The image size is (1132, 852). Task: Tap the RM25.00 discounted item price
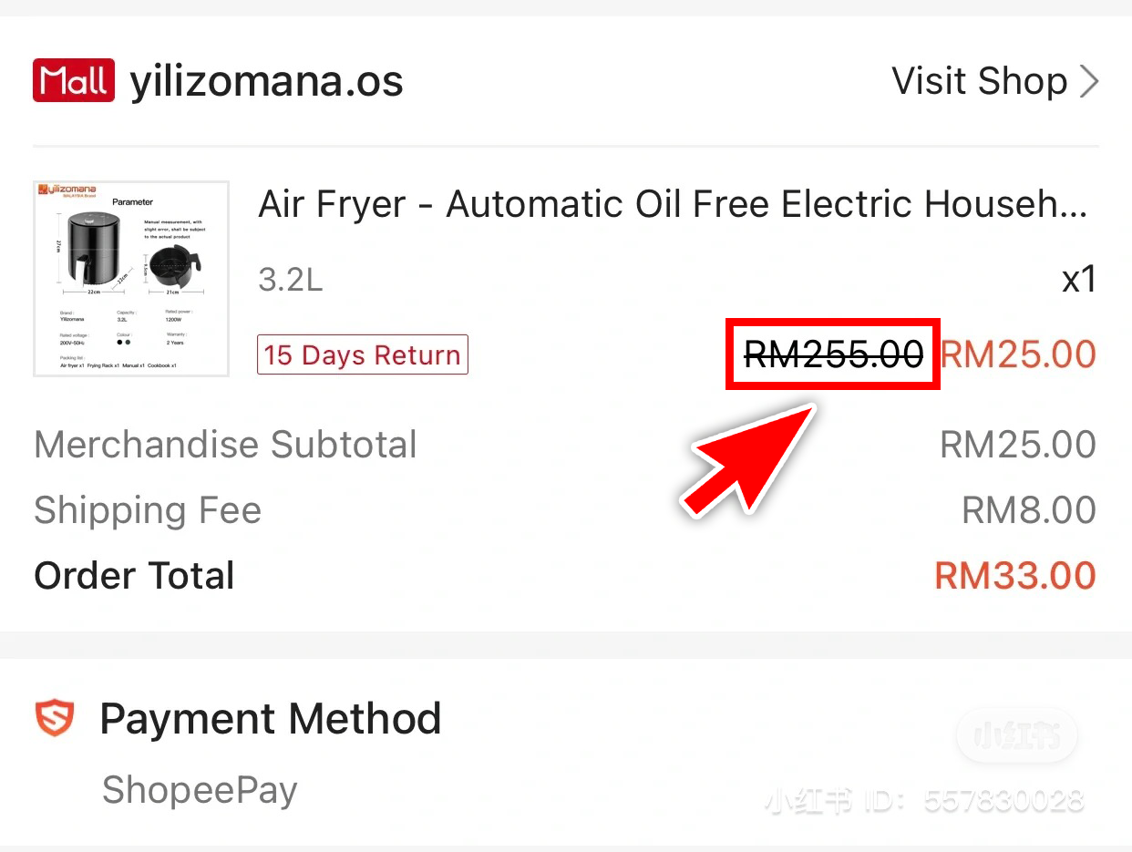tap(1018, 354)
